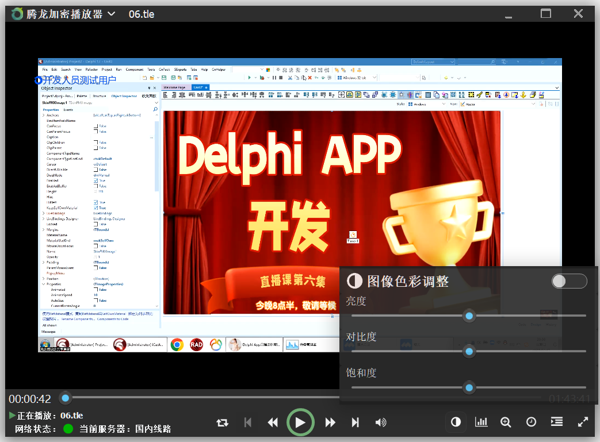Image resolution: width=600 pixels, height=442 pixels.
Task: Click the 图像色彩调整 panel title
Action: [408, 282]
